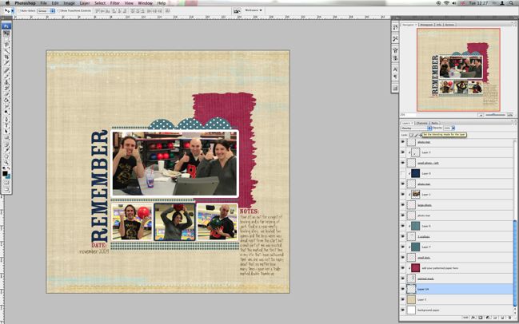The image size is (519, 324).
Task: Select the Clone Stamp tool
Action: [x=6, y=82]
